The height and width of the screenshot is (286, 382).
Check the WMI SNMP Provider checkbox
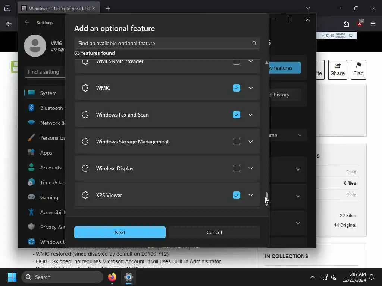[x=236, y=62]
